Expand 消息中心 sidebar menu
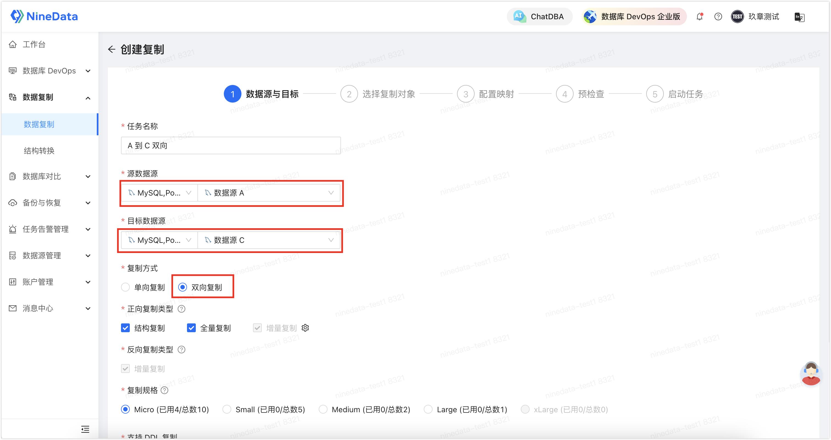Screen dimensions: 831x440 (x=50, y=309)
